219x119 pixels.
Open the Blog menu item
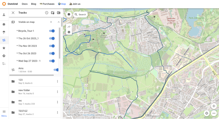[33, 4]
